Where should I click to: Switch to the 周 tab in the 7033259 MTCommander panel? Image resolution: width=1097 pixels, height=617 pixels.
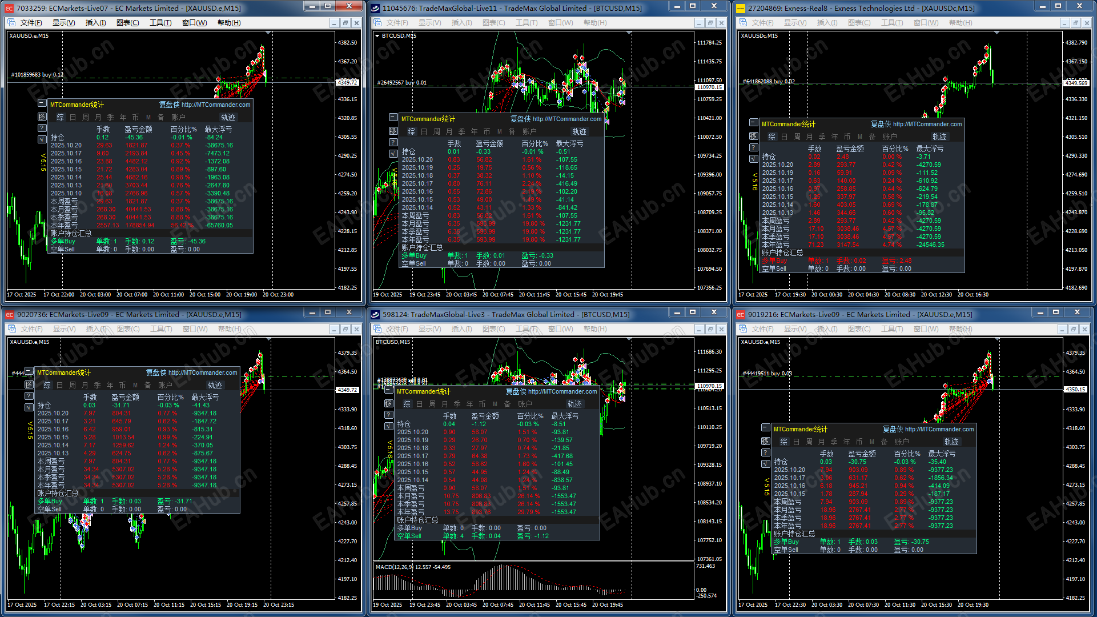[86, 117]
